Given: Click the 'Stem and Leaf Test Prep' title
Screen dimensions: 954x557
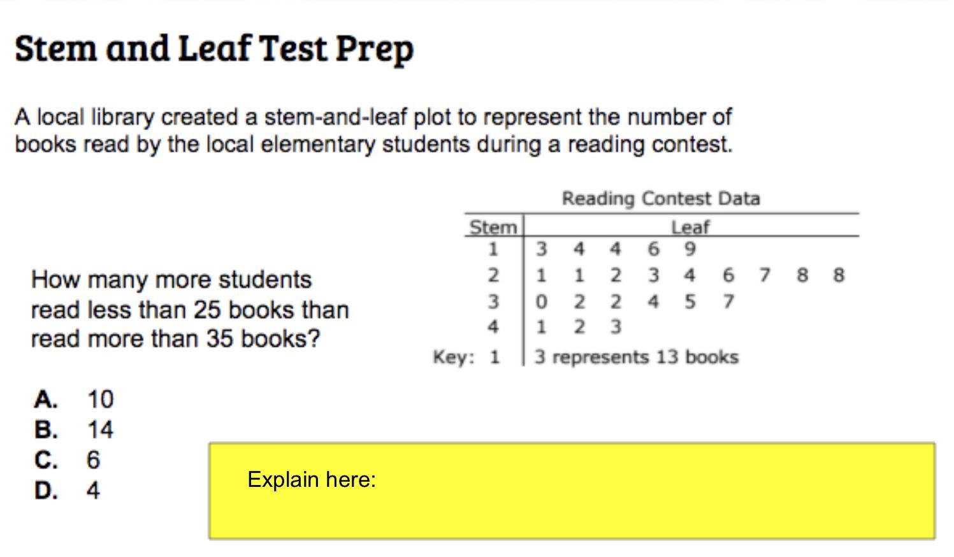Looking at the screenshot, I should tap(214, 48).
